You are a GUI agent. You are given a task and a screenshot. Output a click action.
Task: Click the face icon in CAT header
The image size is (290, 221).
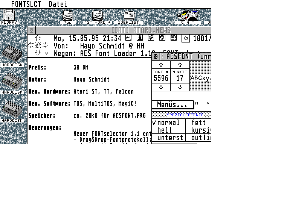pos(162,38)
